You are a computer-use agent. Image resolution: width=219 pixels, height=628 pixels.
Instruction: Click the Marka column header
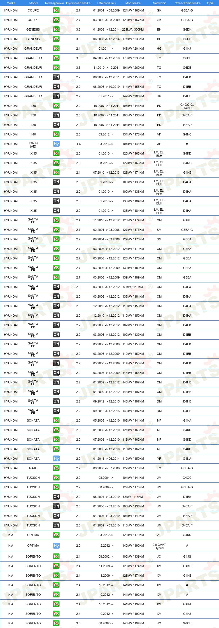click(11, 3)
